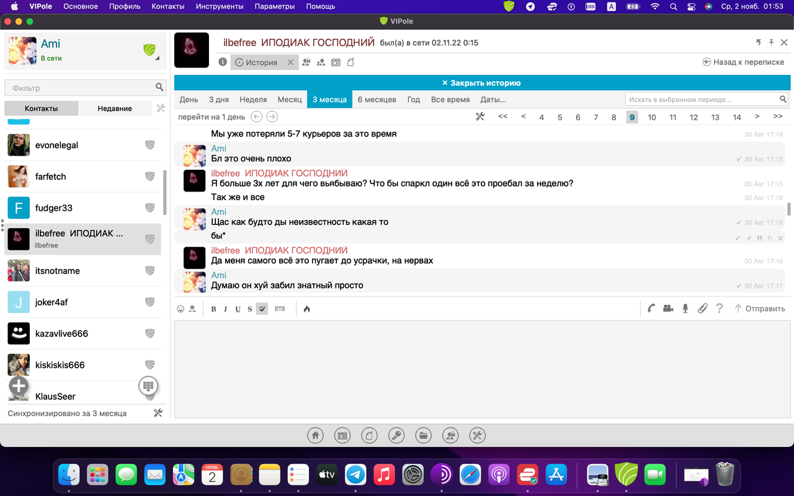
Task: Toggle strikethrough text formatting
Action: [250, 309]
